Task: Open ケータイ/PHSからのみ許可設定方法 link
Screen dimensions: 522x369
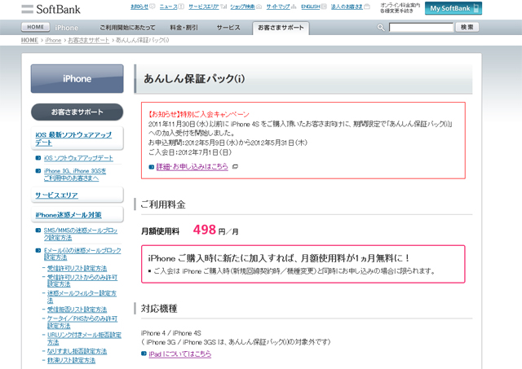Action: [82, 322]
